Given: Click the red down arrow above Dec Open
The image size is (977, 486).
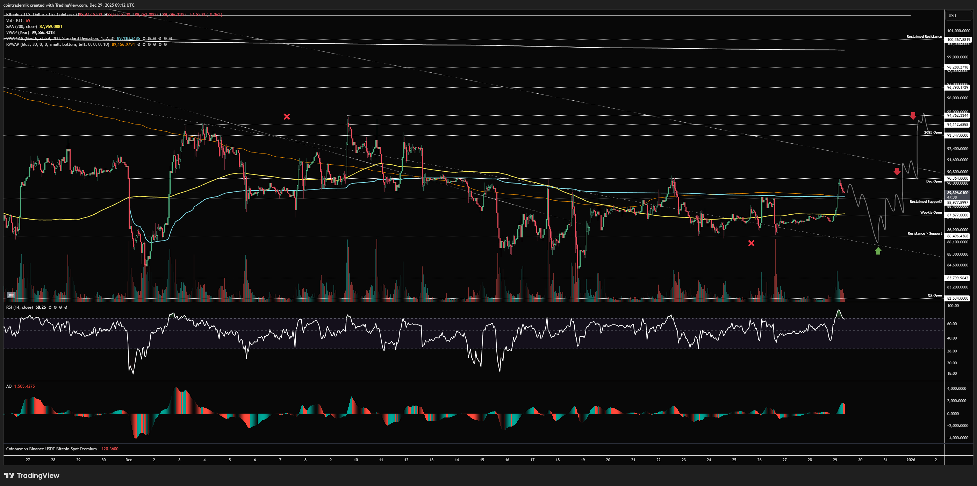Looking at the screenshot, I should [897, 171].
